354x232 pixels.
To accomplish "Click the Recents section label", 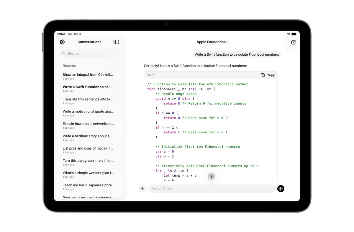I will [x=69, y=66].
